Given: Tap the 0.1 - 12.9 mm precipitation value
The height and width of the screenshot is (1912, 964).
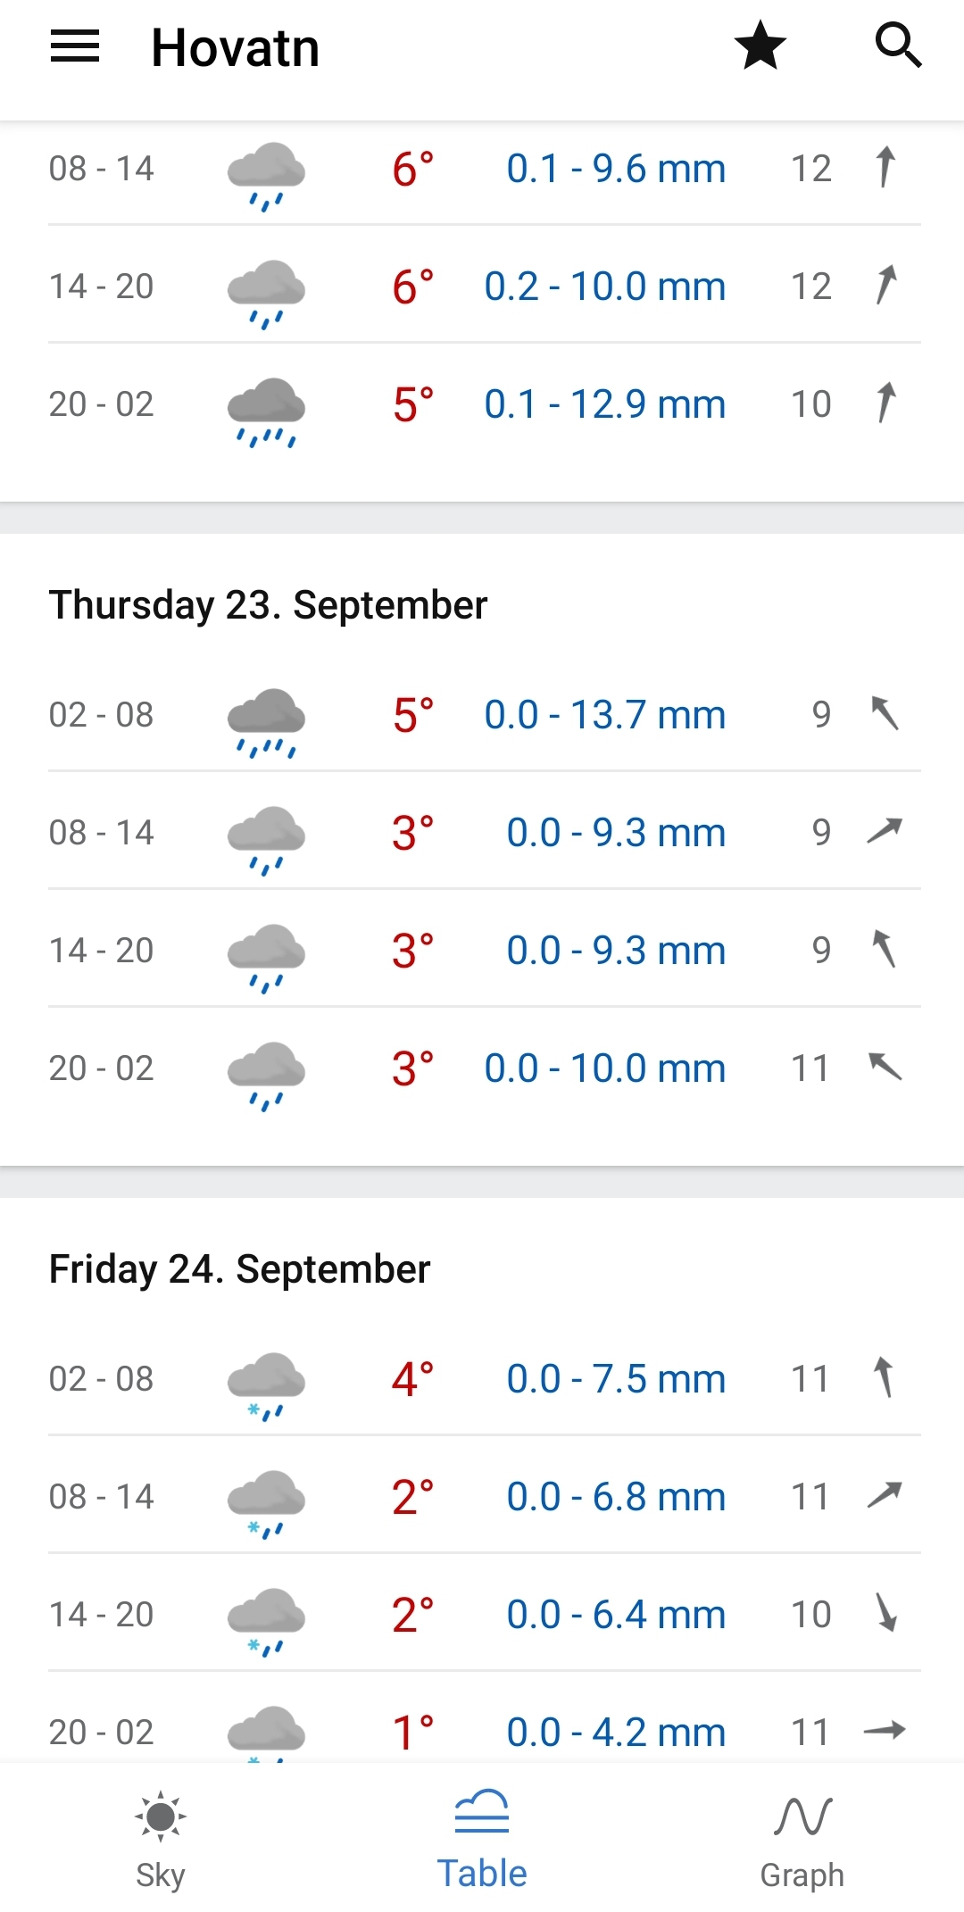Looking at the screenshot, I should (604, 404).
